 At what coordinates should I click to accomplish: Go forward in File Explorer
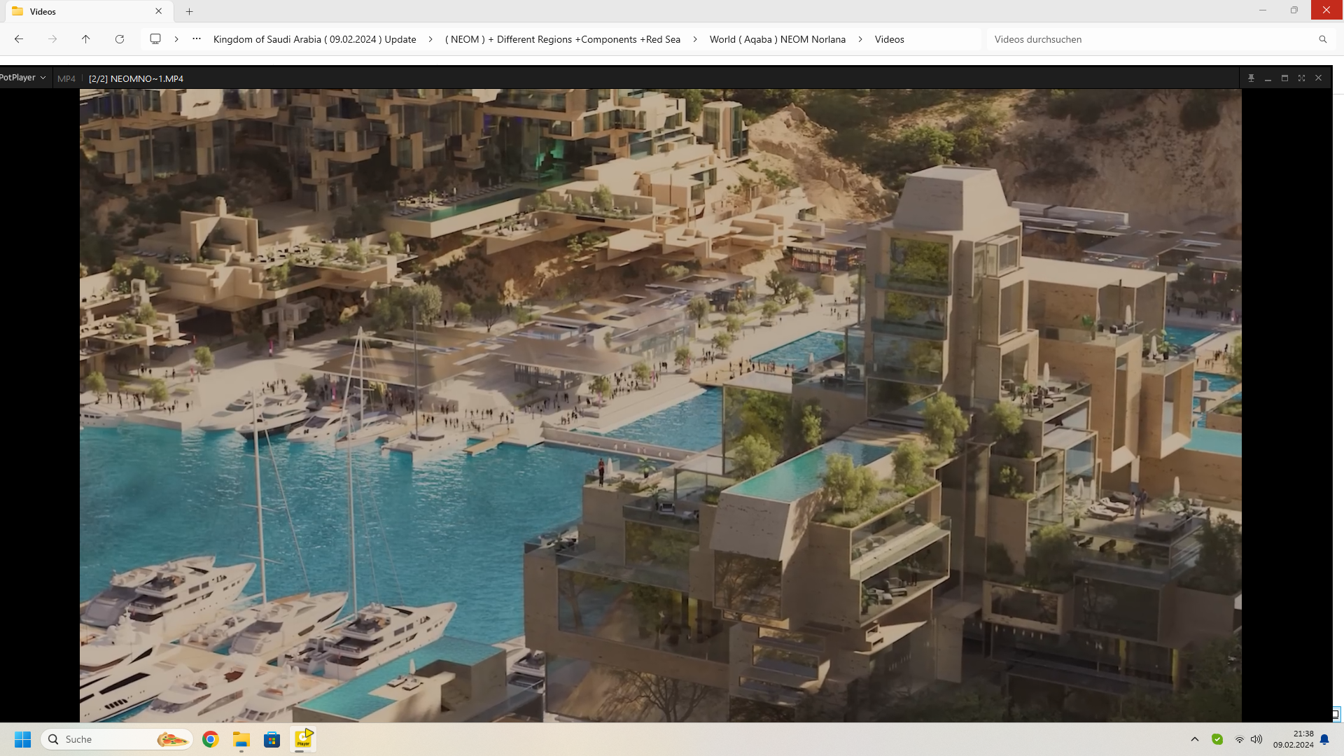tap(52, 39)
